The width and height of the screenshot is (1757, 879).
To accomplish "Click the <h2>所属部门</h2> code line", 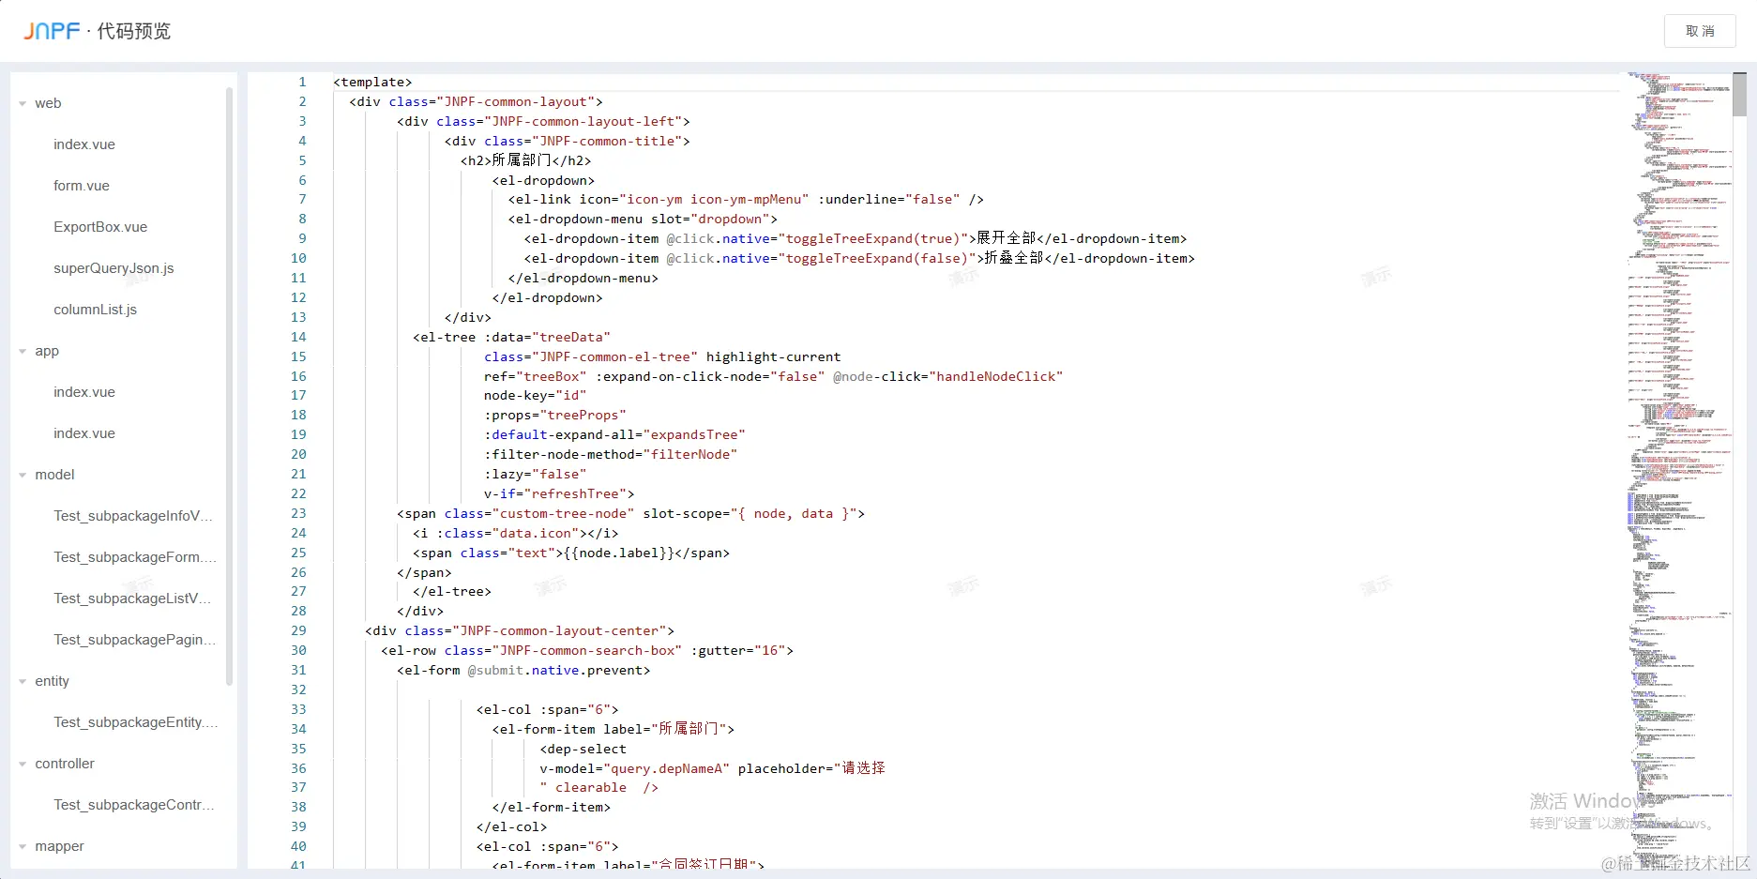I will point(525,160).
